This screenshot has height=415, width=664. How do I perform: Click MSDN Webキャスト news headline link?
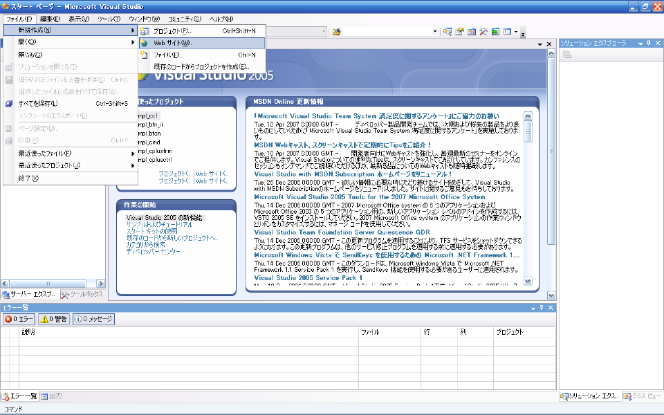pyautogui.click(x=342, y=145)
